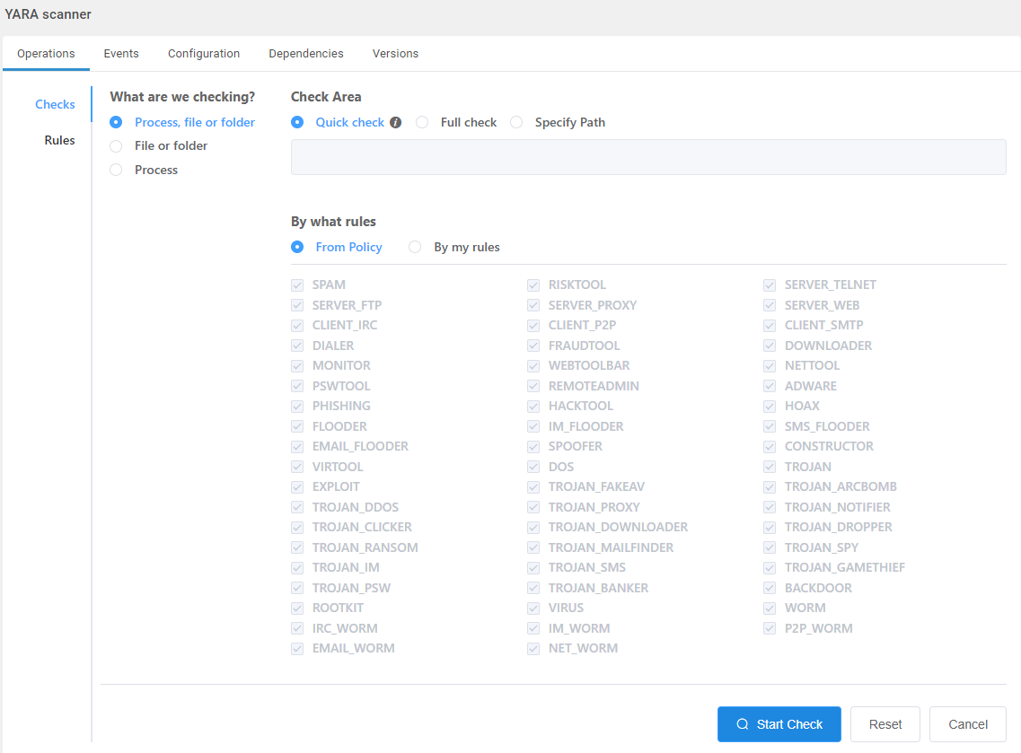
Task: Choose the By my rules option
Action: [x=415, y=248]
